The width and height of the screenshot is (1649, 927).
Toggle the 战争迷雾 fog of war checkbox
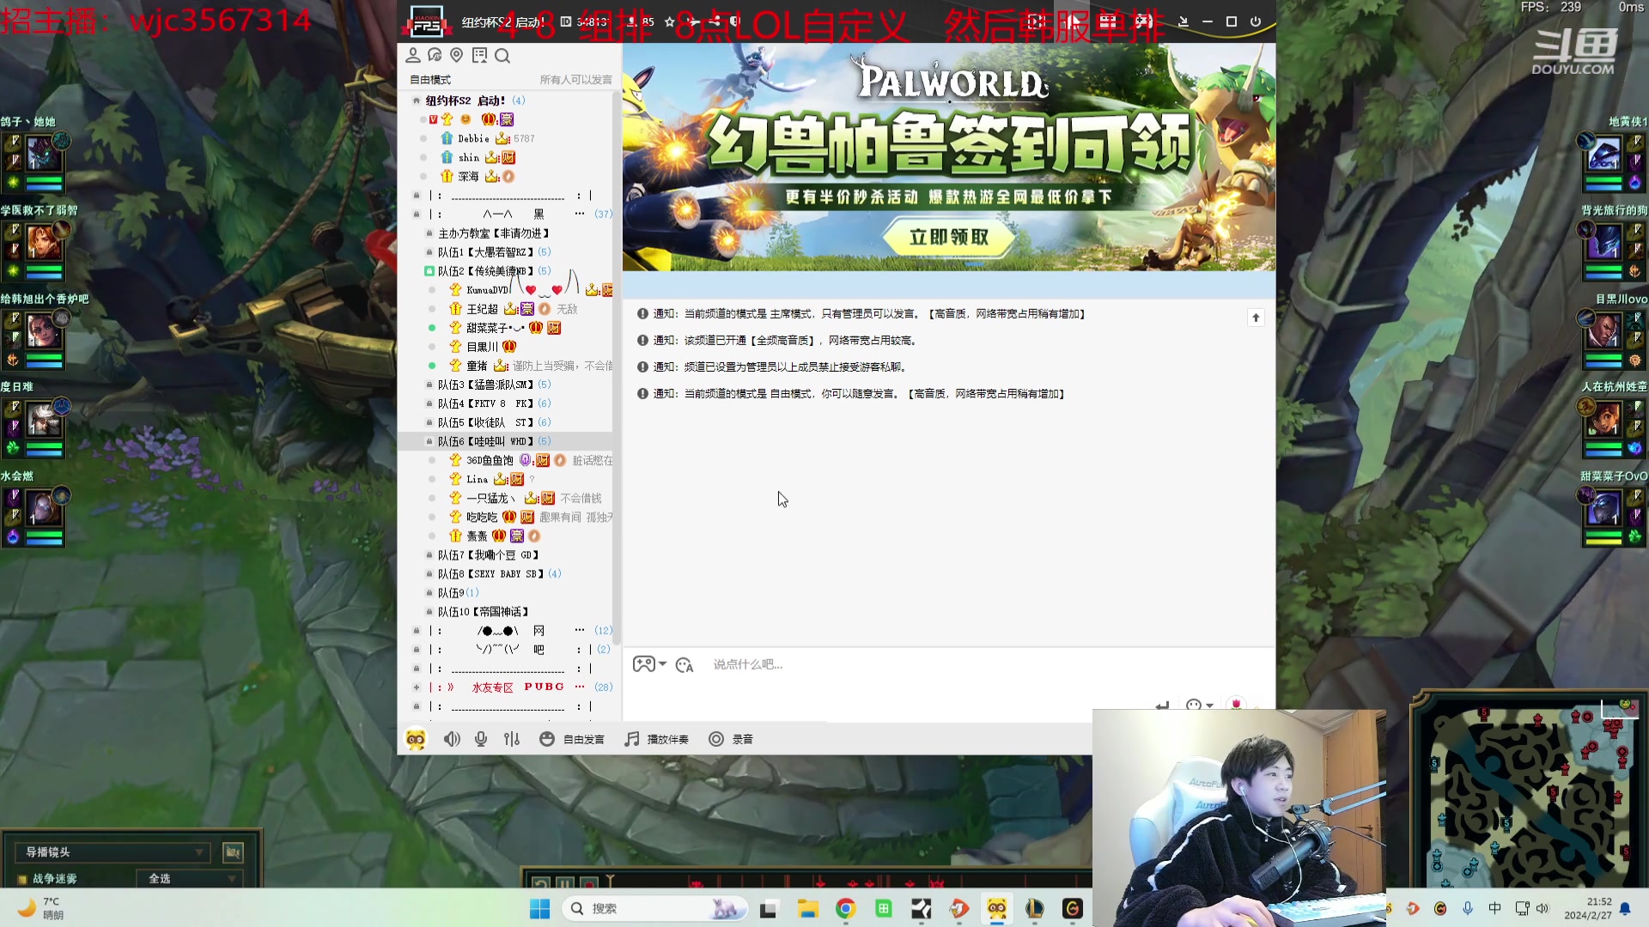click(x=22, y=879)
